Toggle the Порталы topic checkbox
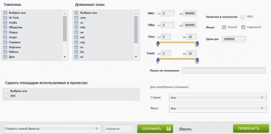 point(5,47)
